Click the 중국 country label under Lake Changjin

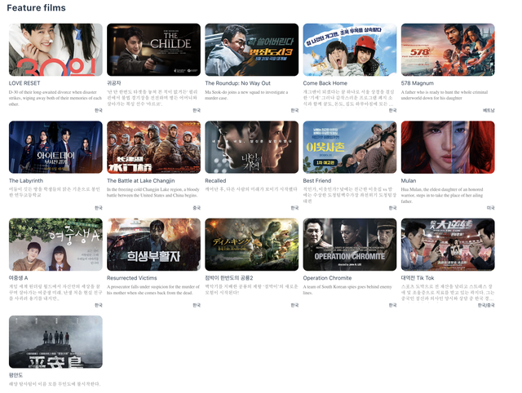click(x=197, y=208)
